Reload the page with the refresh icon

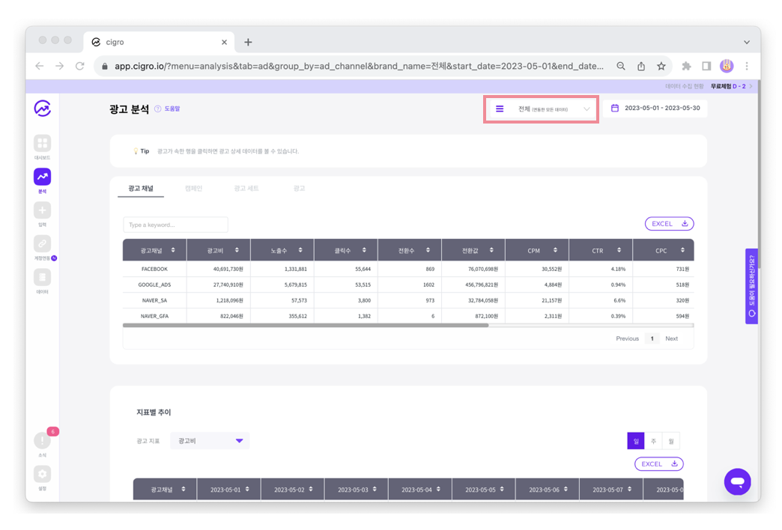pos(80,66)
